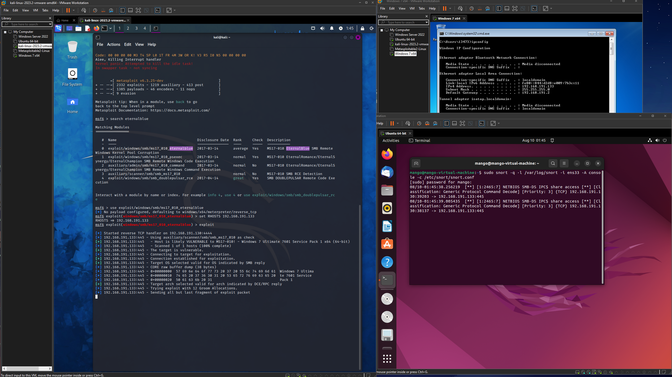
Task: Show applications grid in Ubuntu dock
Action: (x=387, y=359)
